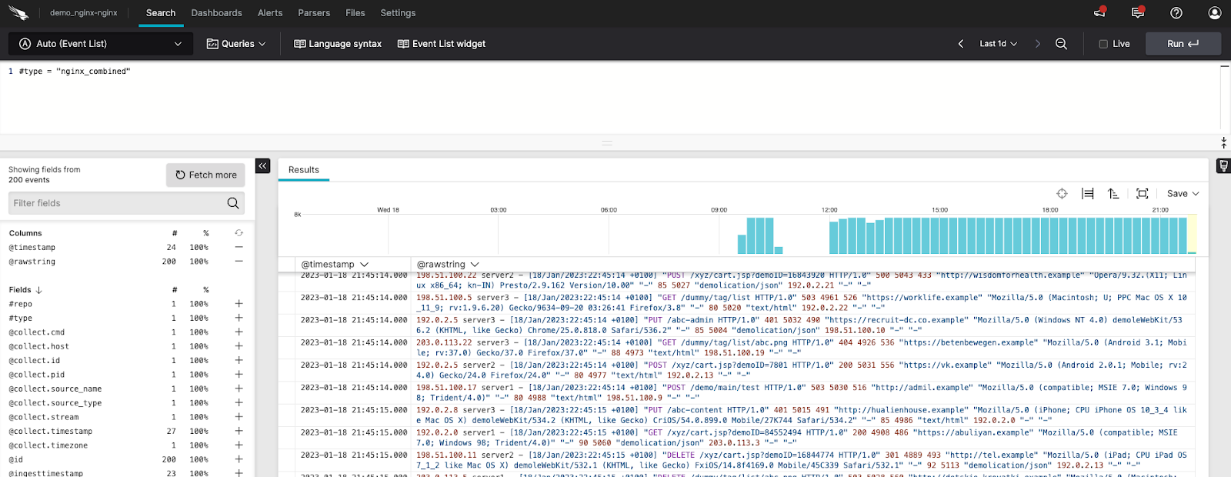Open the @timestamp column header dropdown

click(335, 264)
